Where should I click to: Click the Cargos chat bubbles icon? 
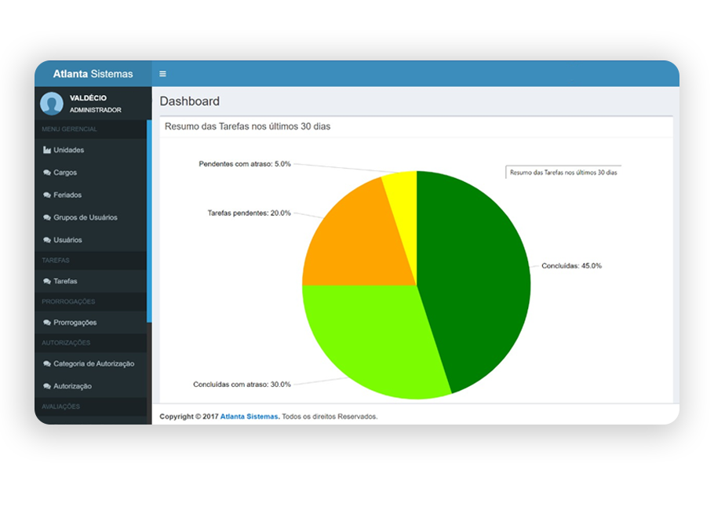pos(47,173)
